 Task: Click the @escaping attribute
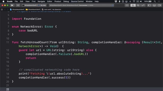click(x=132, y=42)
